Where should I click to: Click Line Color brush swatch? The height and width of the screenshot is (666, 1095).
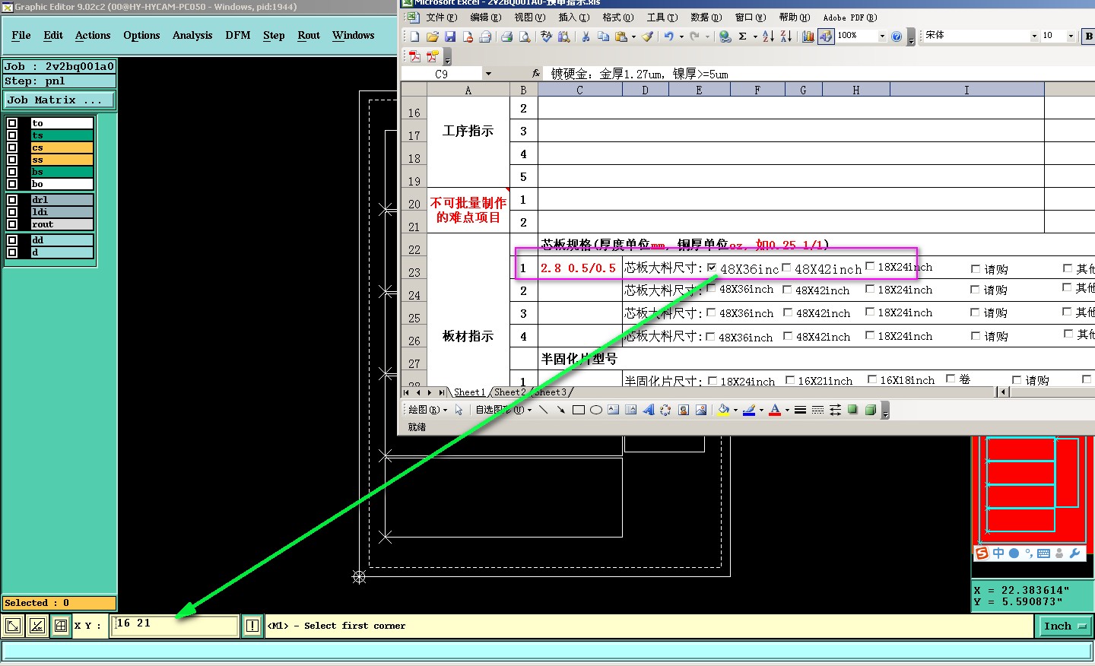[749, 410]
